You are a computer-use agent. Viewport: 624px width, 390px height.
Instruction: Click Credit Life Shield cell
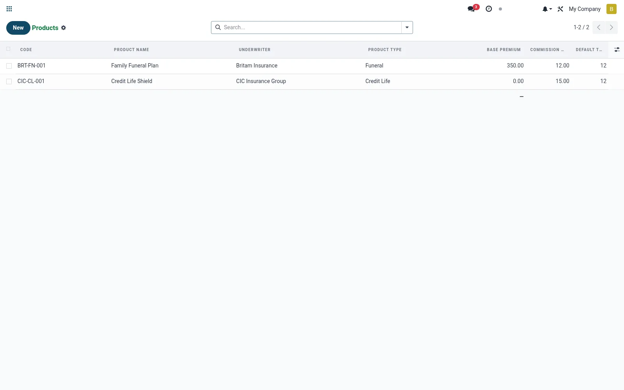132,81
